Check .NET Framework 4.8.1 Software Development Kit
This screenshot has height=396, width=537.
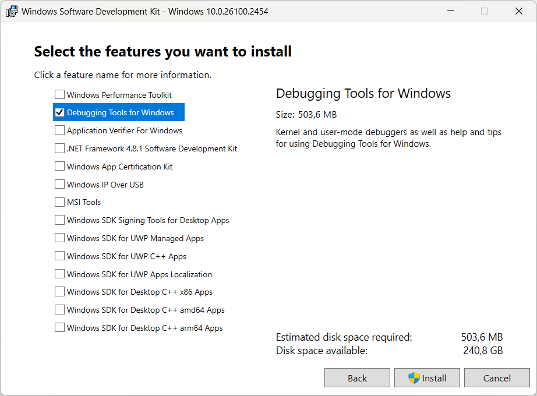pos(59,148)
